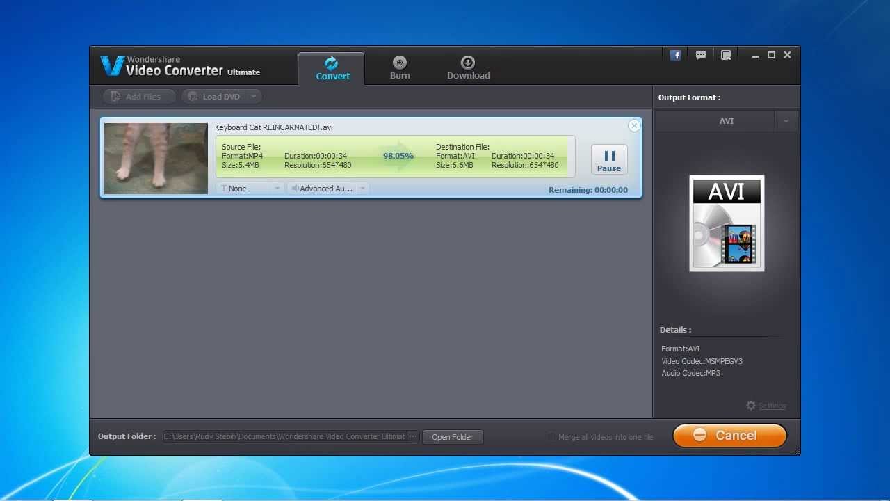Remove Keyboard Cat video with X icon
Image resolution: width=890 pixels, height=501 pixels.
(x=633, y=126)
